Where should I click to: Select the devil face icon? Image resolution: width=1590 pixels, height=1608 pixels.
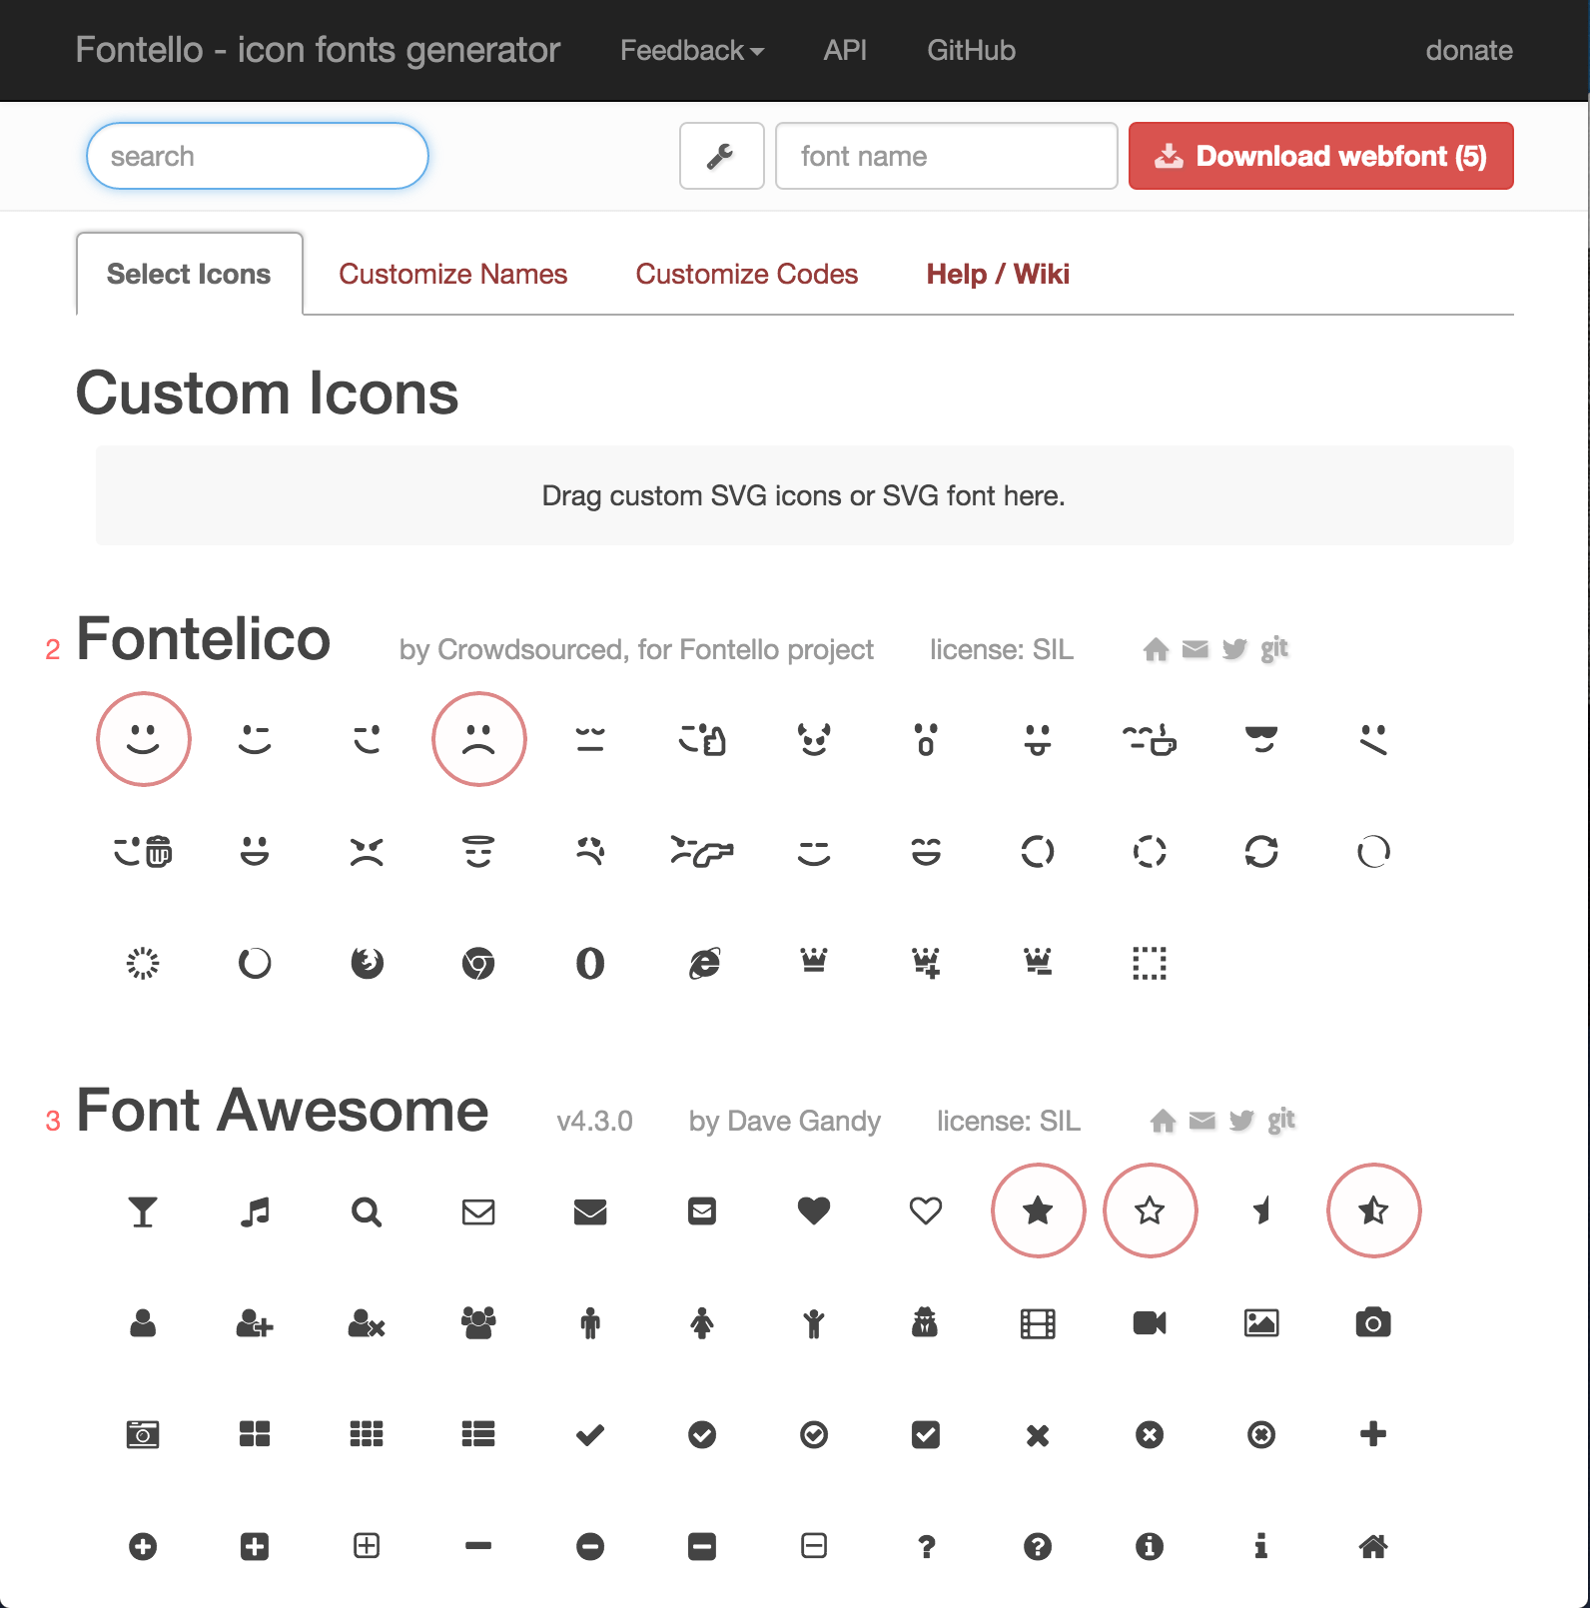pos(814,739)
